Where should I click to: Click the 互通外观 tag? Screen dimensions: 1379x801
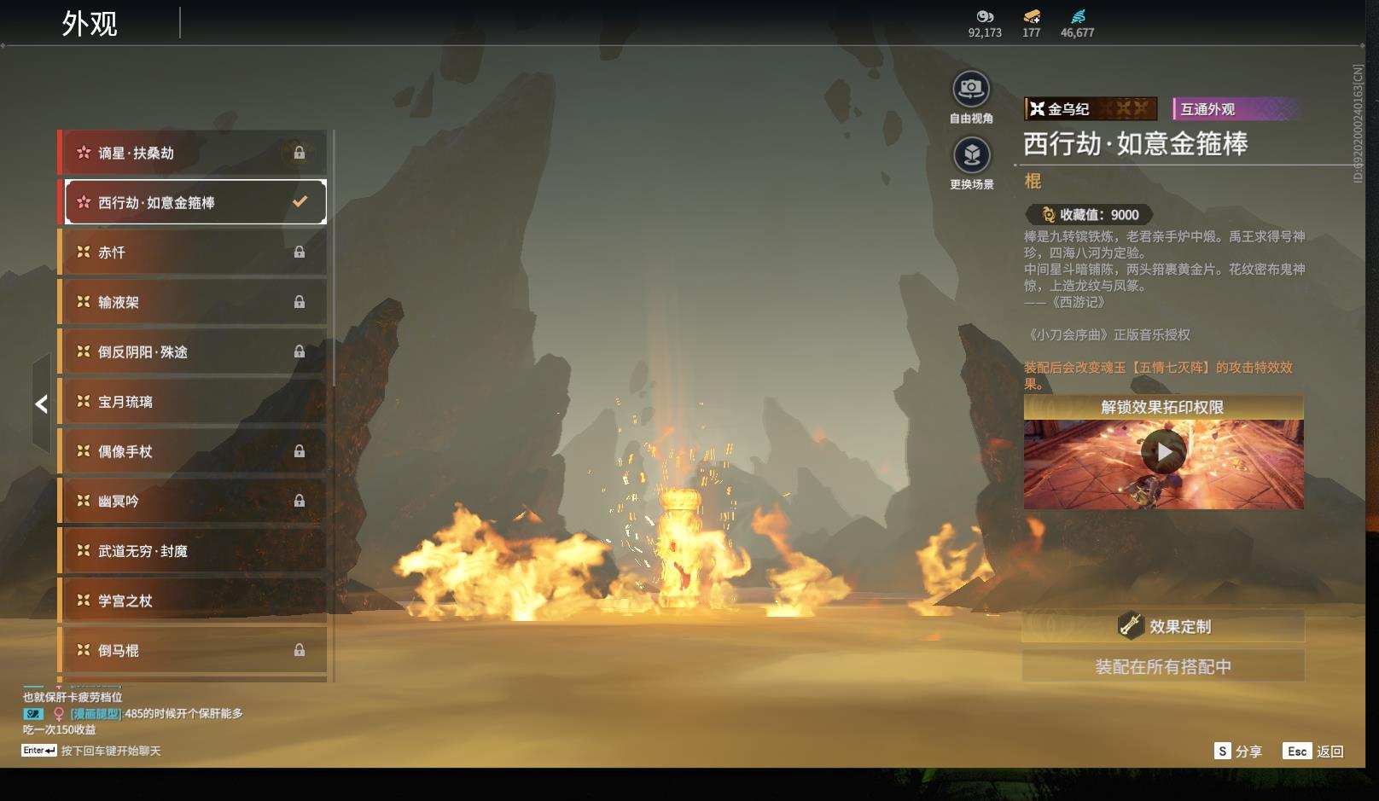(x=1236, y=108)
